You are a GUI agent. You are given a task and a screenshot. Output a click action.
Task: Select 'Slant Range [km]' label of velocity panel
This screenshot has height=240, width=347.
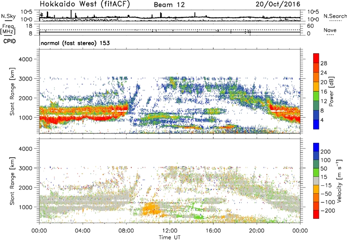(12, 181)
